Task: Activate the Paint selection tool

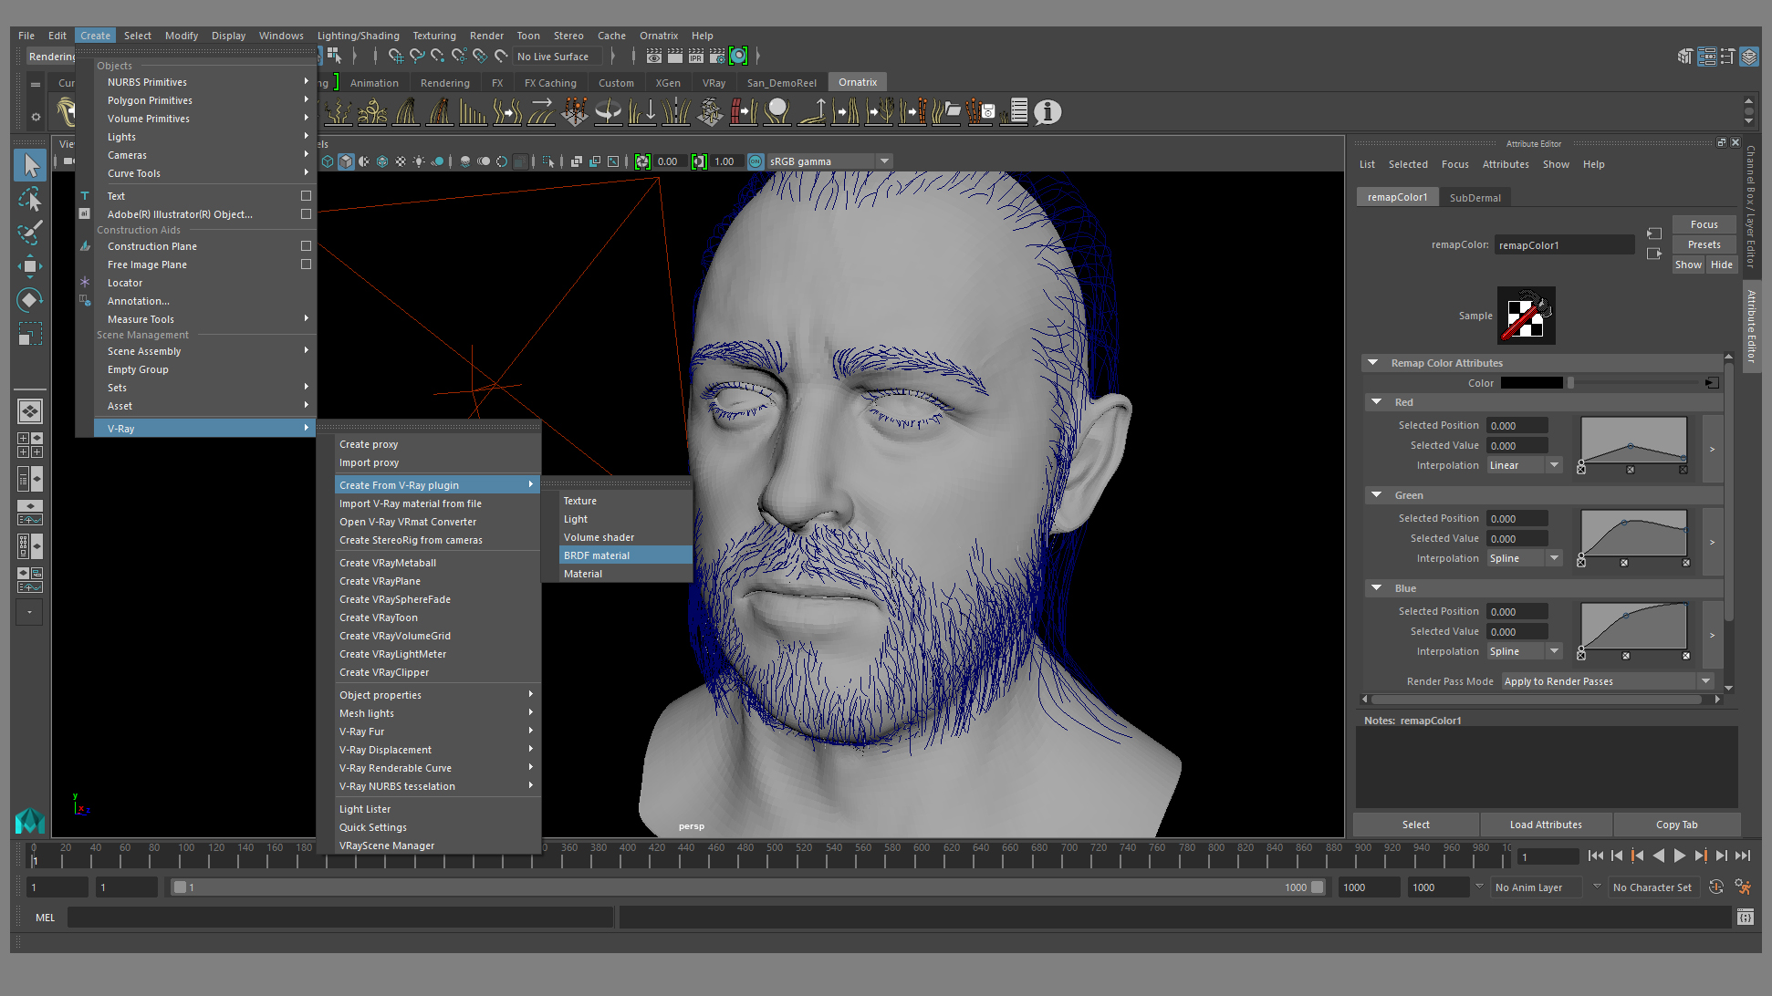Action: pyautogui.click(x=30, y=233)
